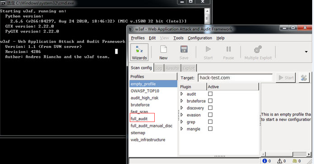Maximize the w3af window

(293, 28)
